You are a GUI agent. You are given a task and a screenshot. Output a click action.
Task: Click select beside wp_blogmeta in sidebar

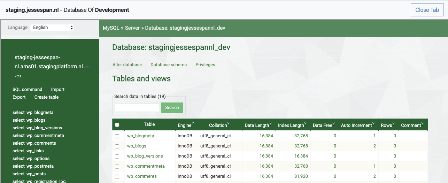(x=18, y=113)
